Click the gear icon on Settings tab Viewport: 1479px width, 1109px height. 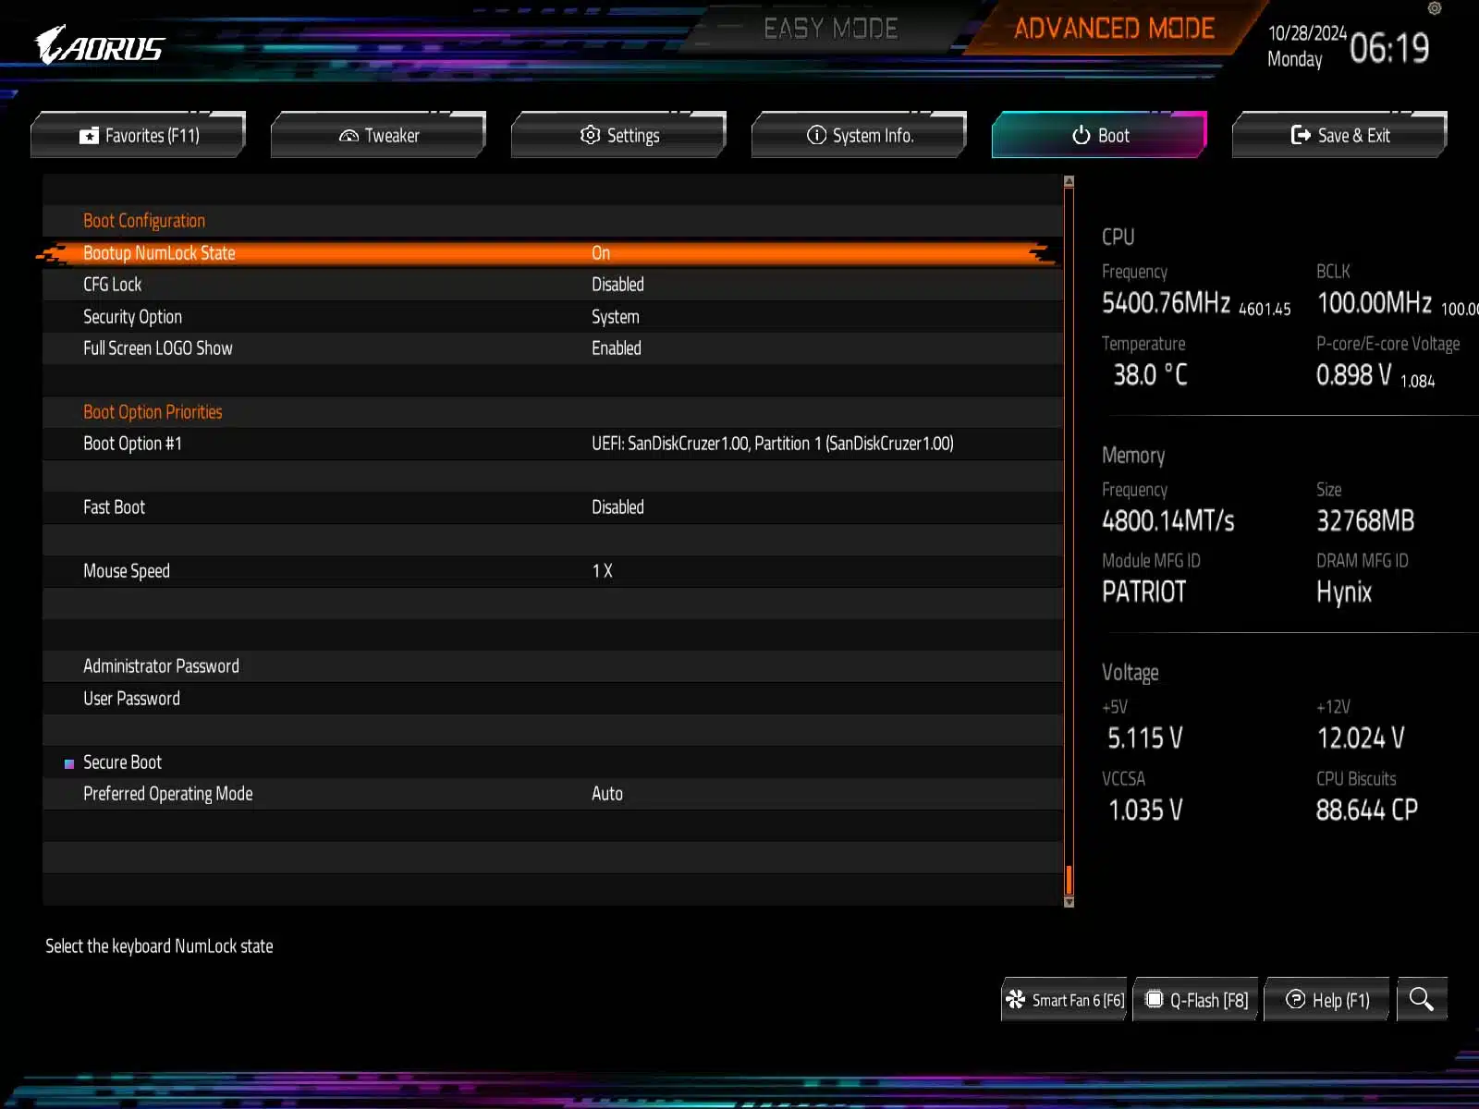pyautogui.click(x=590, y=135)
